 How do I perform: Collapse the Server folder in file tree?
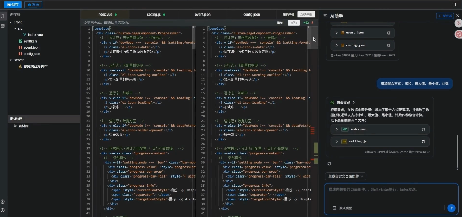11,60
